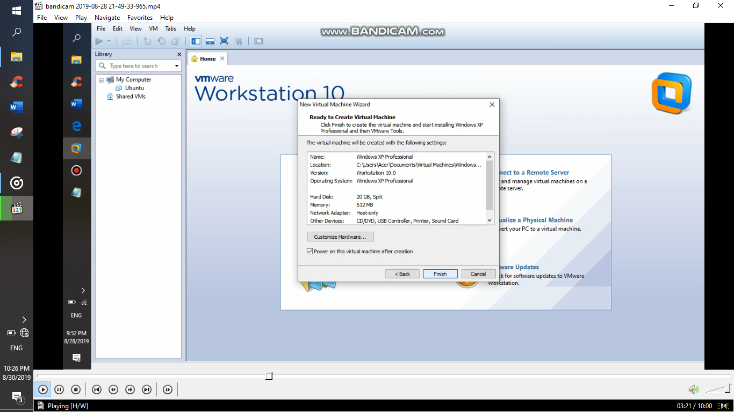This screenshot has width=734, height=412.
Task: Click the take snapshot toolbar icon
Action: (147, 41)
